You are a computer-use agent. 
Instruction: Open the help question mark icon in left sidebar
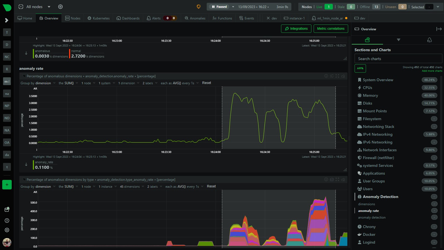pyautogui.click(x=7, y=221)
